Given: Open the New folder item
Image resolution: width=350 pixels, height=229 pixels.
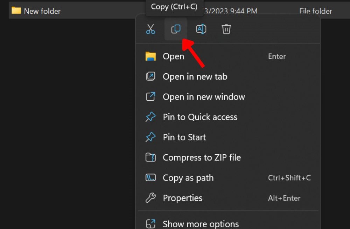Looking at the screenshot, I should point(173,56).
